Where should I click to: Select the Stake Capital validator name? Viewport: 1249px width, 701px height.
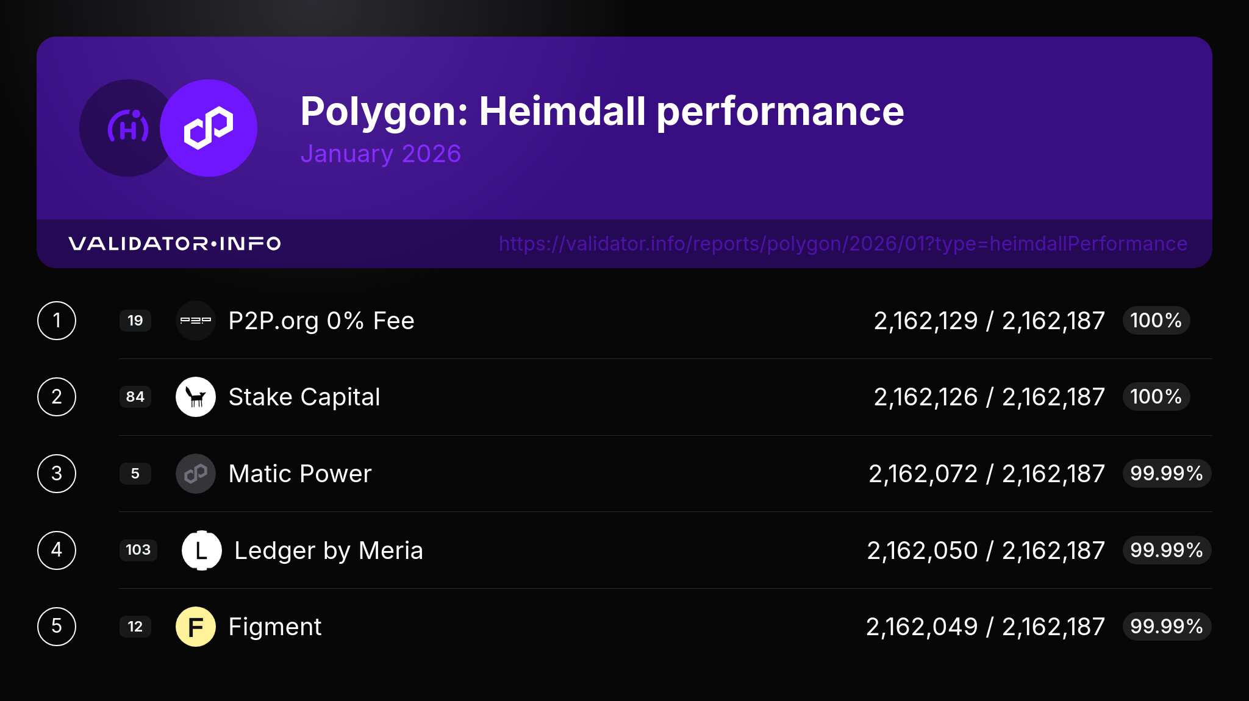click(x=304, y=397)
